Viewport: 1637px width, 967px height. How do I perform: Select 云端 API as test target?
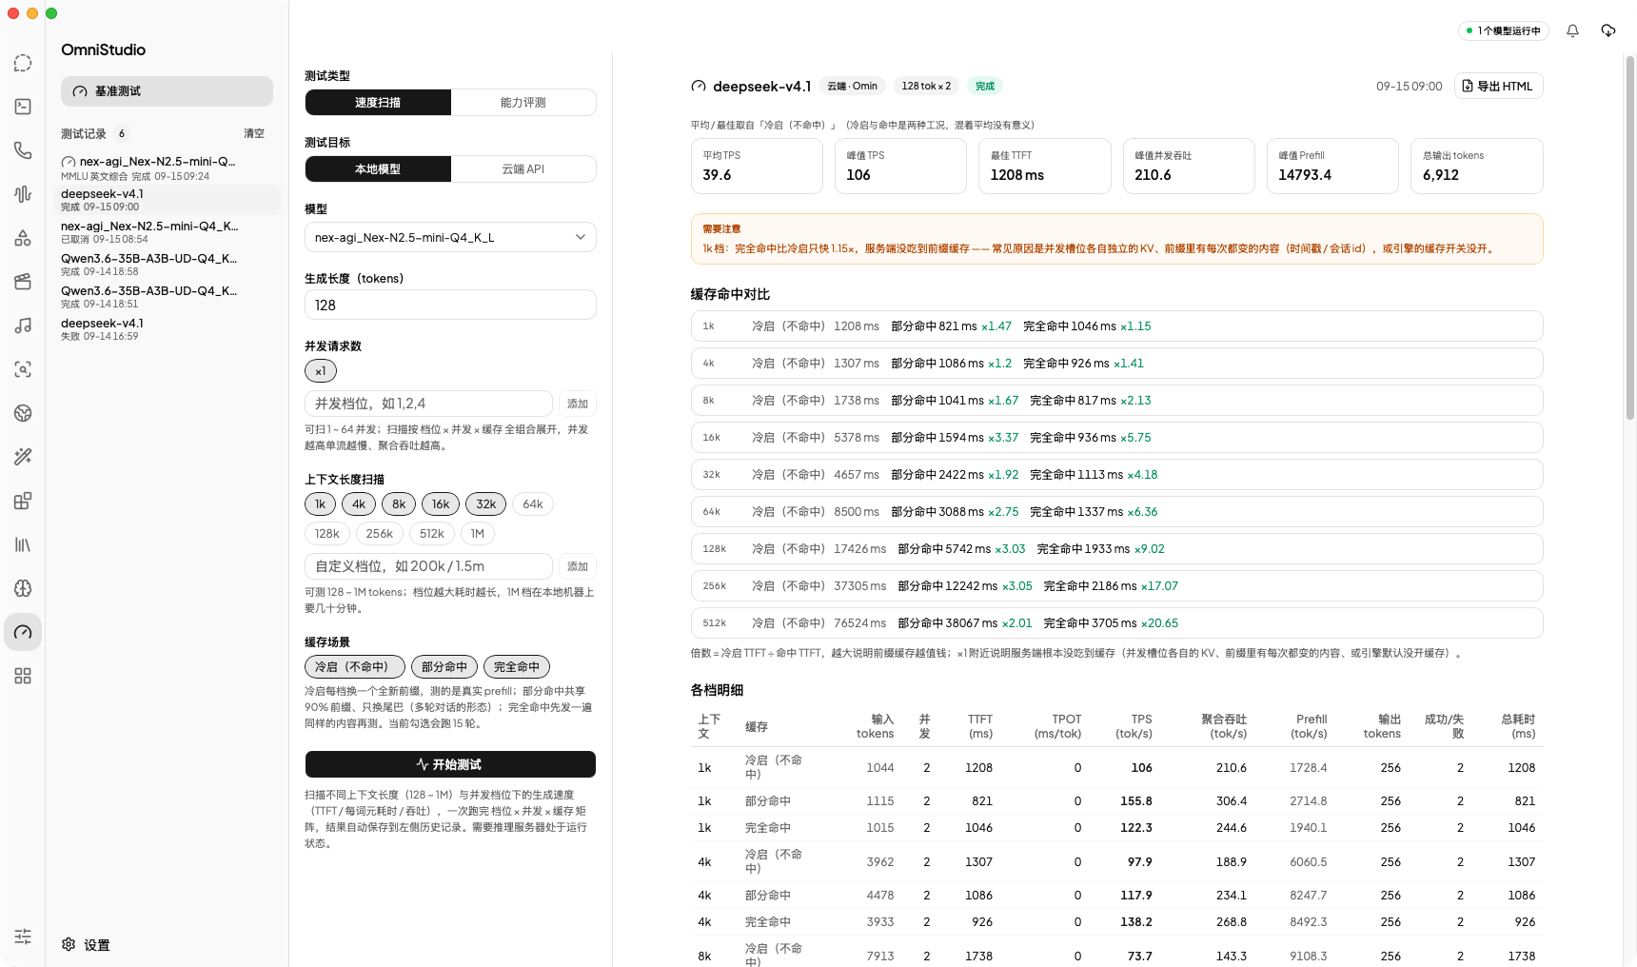(x=523, y=169)
